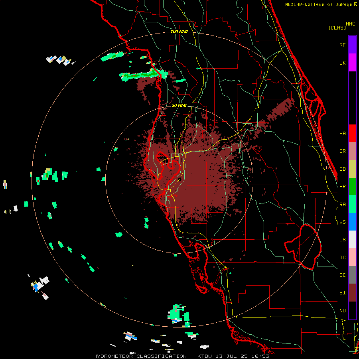Select the light pink IC legend swatch
The width and height of the screenshot is (359, 359).
pyautogui.click(x=352, y=257)
